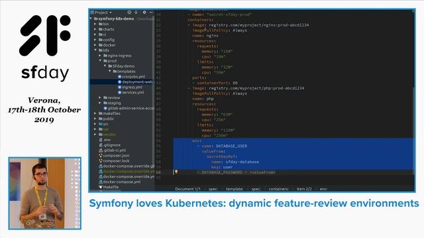This screenshot has width=424, height=238.
Task: Click the ingress.yml file icon
Action: click(x=119, y=87)
